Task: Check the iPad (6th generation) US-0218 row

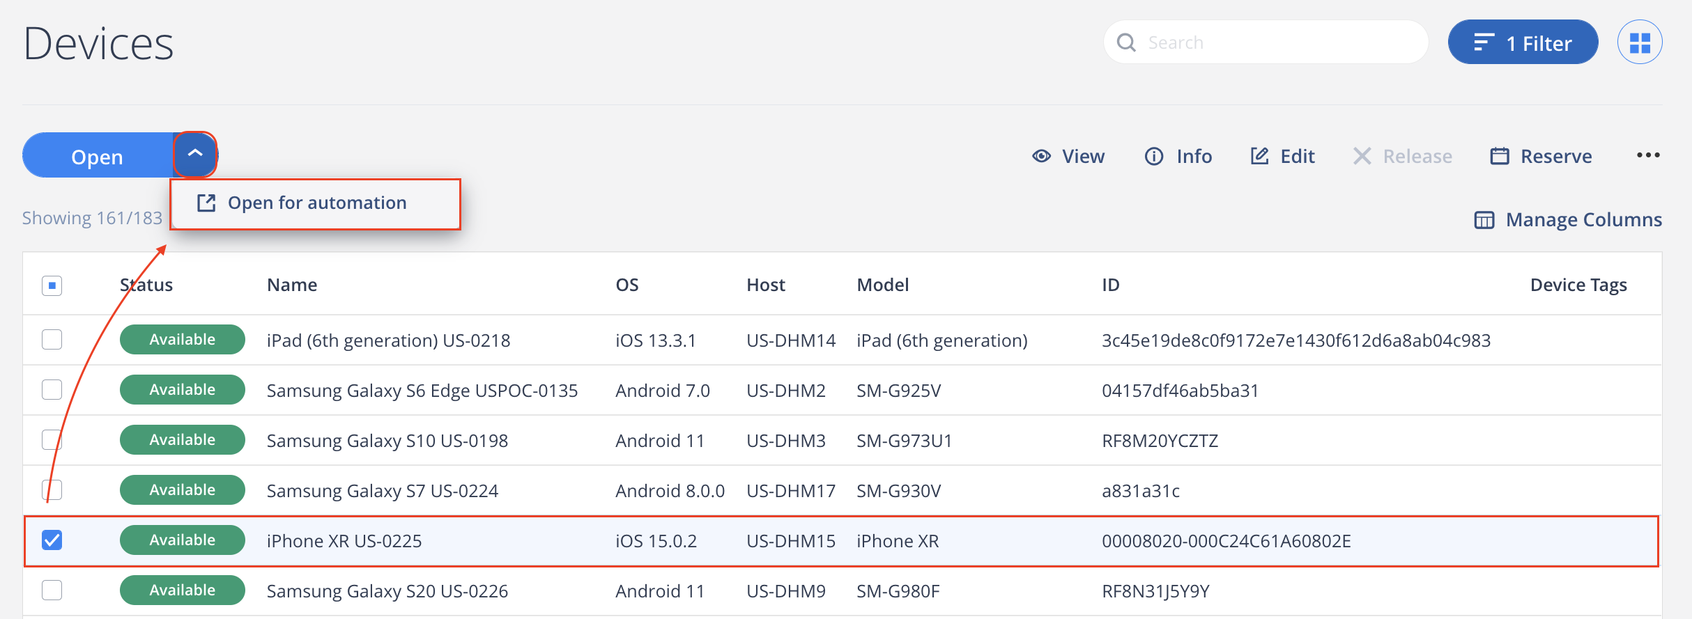Action: click(x=52, y=340)
